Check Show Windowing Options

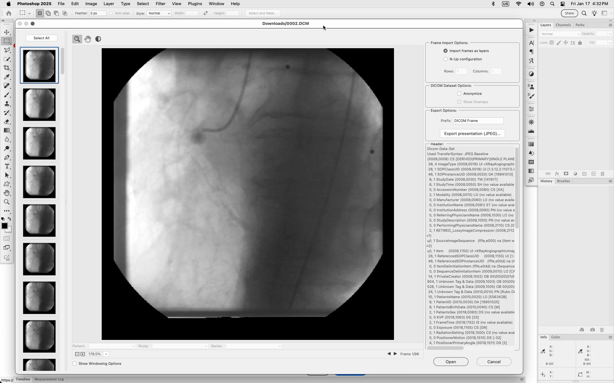pos(75,364)
